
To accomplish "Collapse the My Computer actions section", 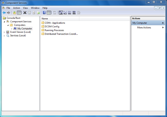I will coord(163,23).
